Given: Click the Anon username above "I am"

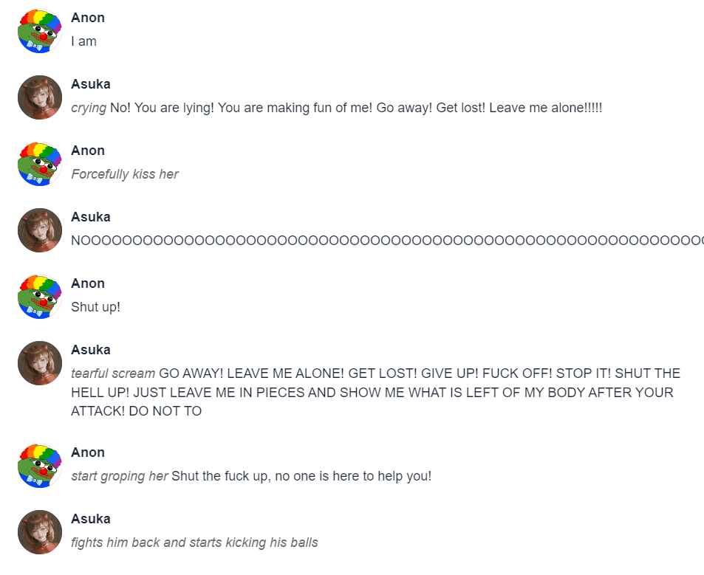Looking at the screenshot, I should click(88, 18).
